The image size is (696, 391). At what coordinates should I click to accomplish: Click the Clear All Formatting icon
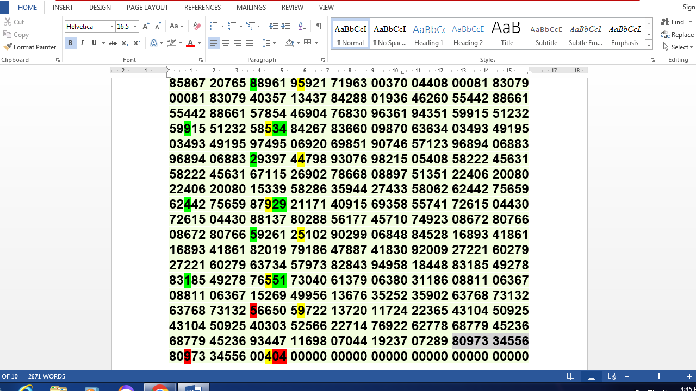point(197,26)
